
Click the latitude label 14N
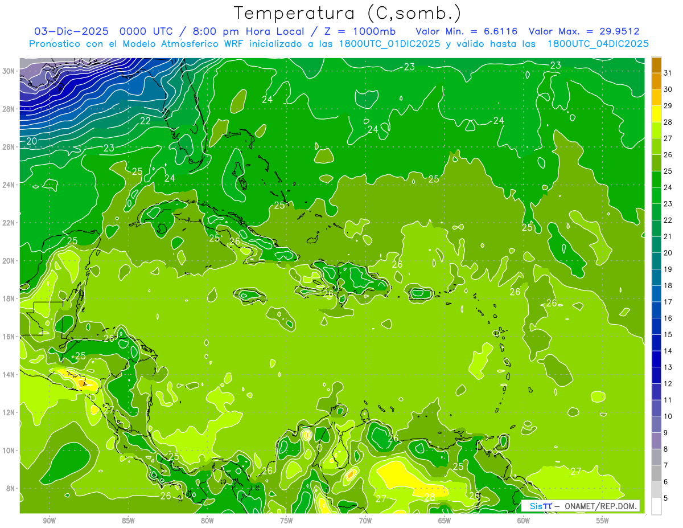click(x=9, y=374)
